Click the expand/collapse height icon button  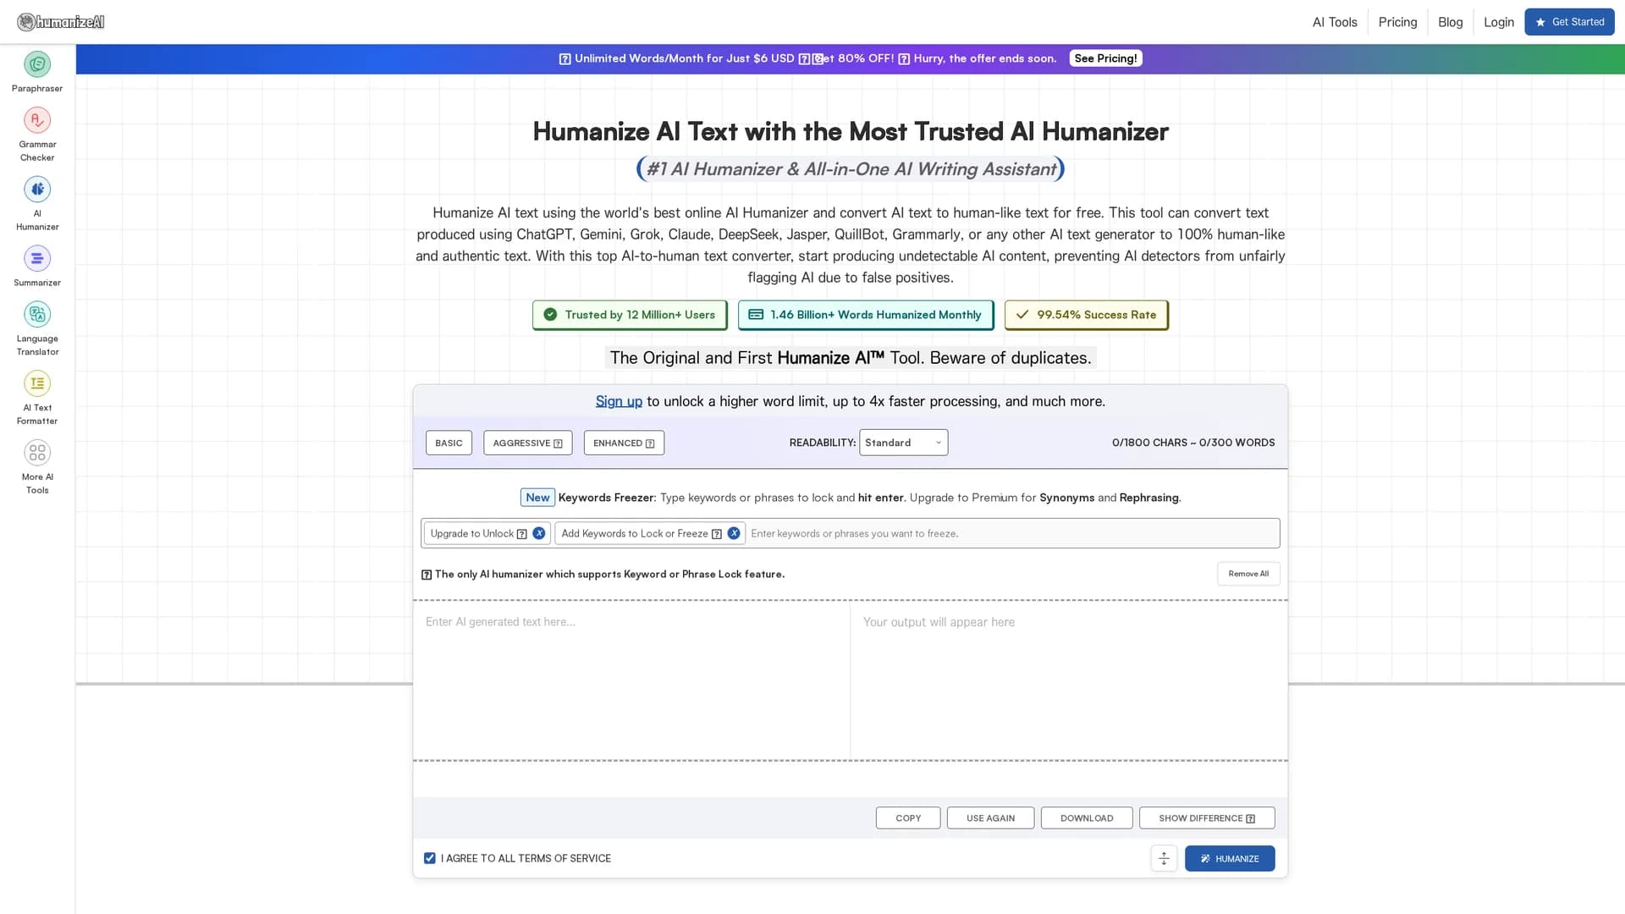pyautogui.click(x=1164, y=858)
